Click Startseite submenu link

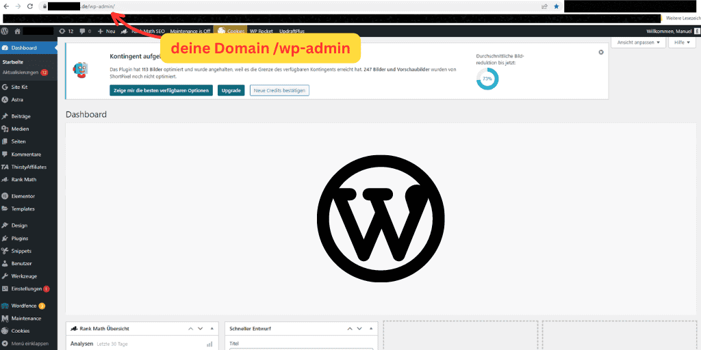coord(12,62)
